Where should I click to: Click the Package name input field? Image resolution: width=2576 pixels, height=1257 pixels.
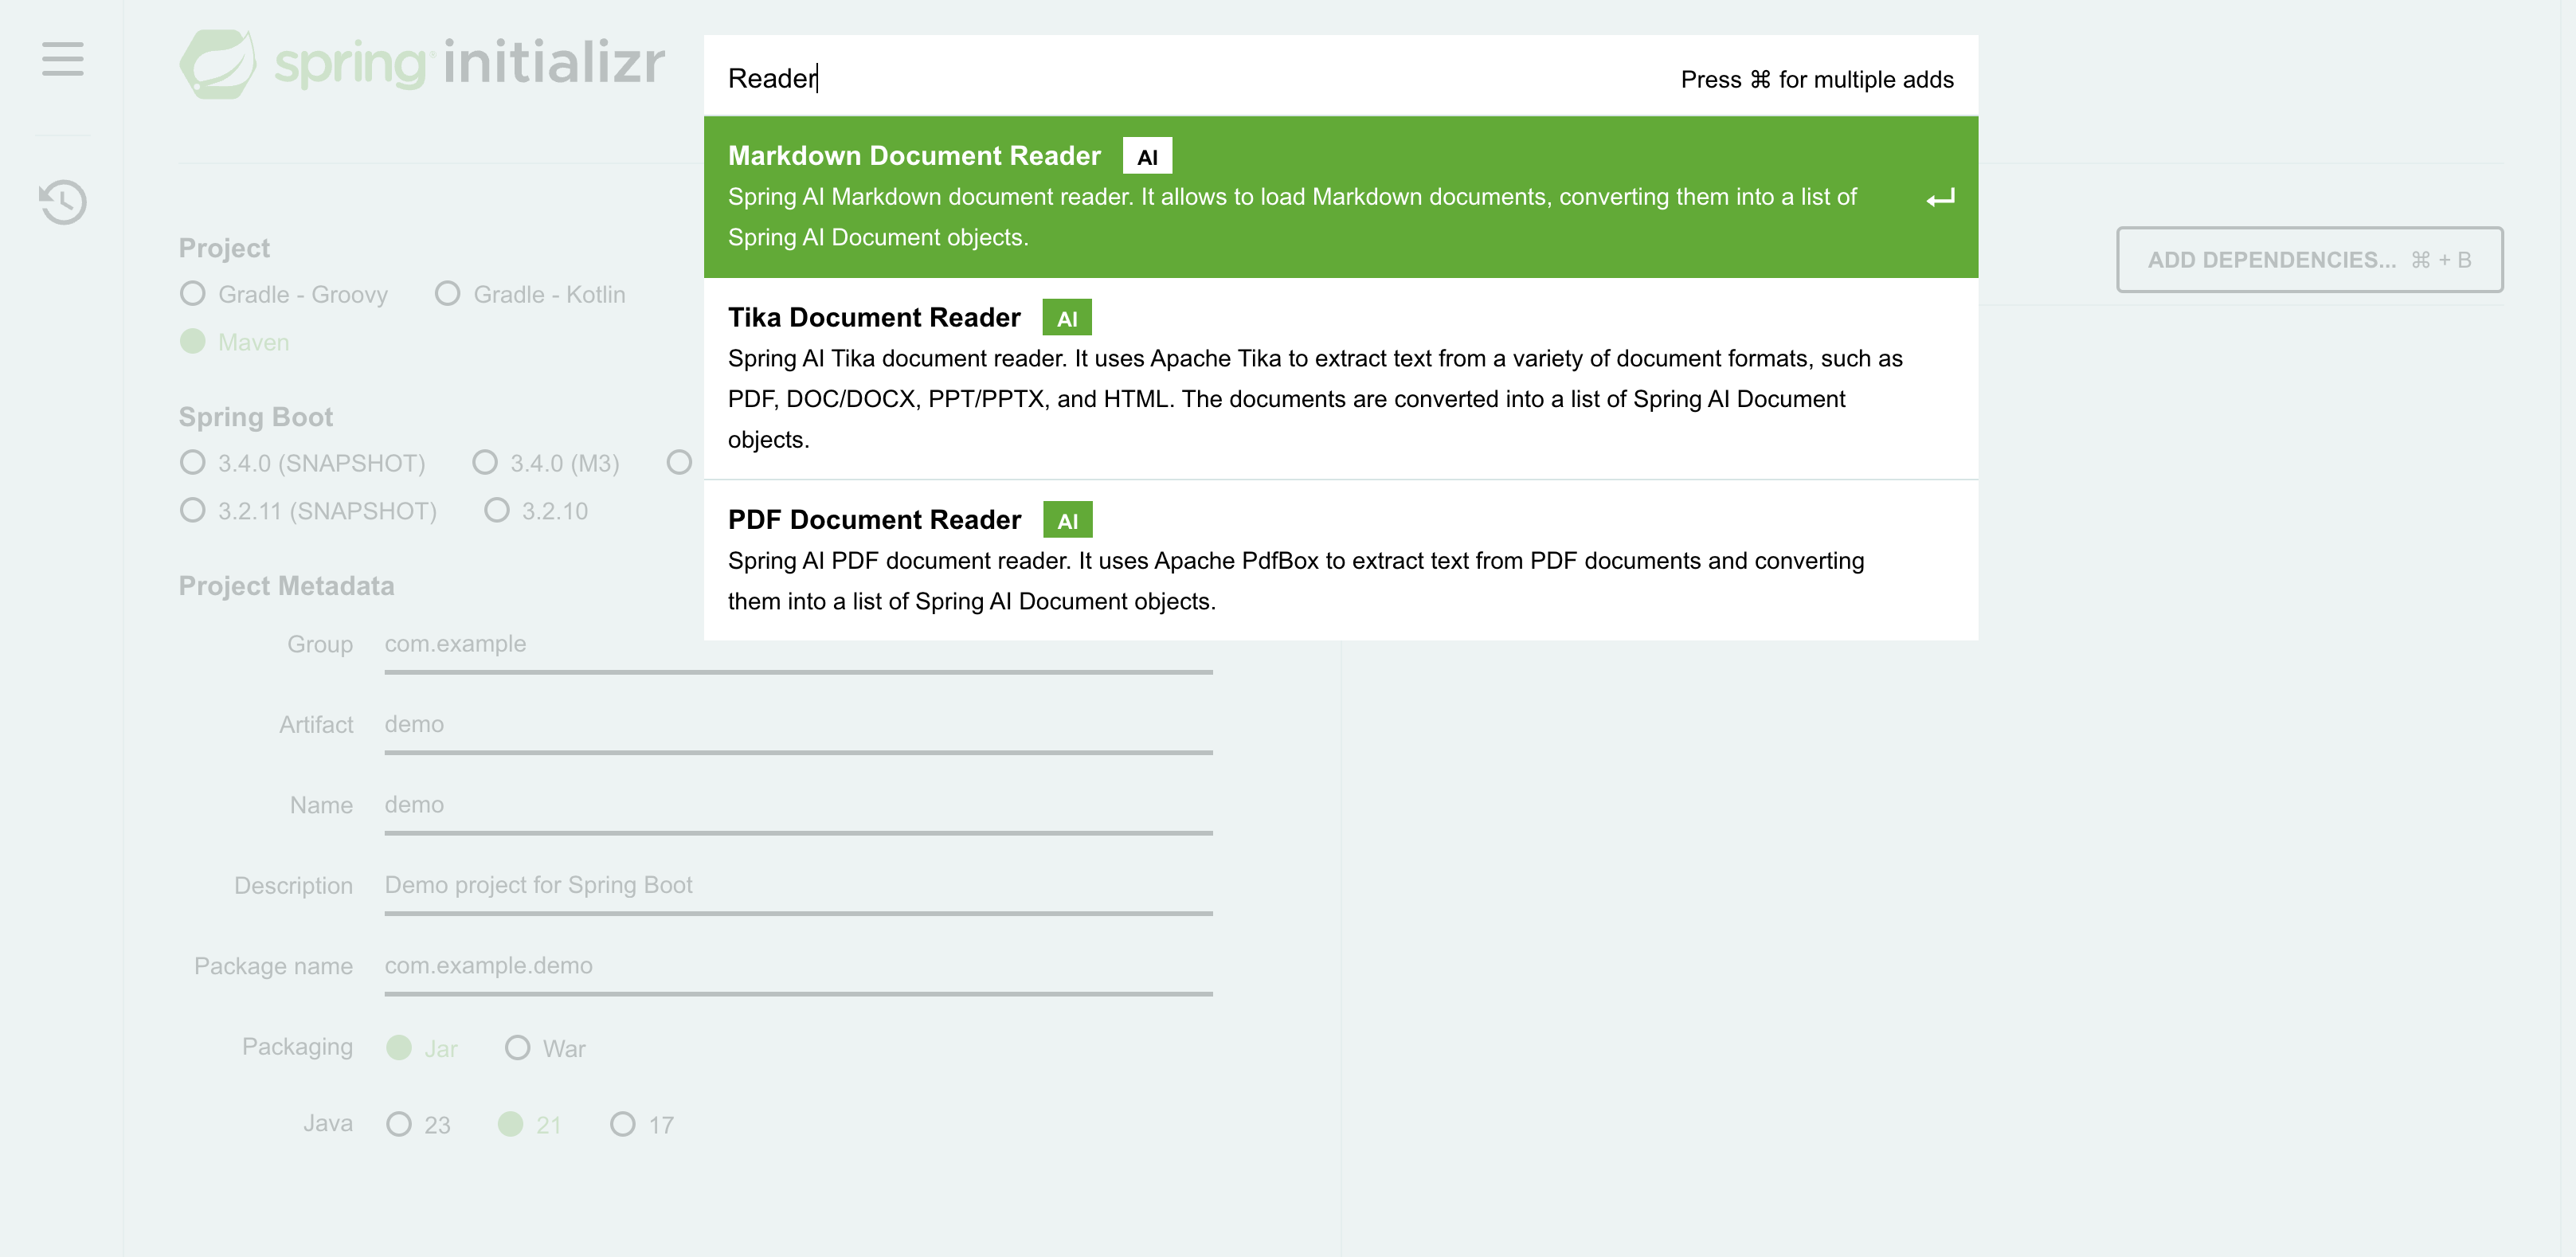[798, 967]
